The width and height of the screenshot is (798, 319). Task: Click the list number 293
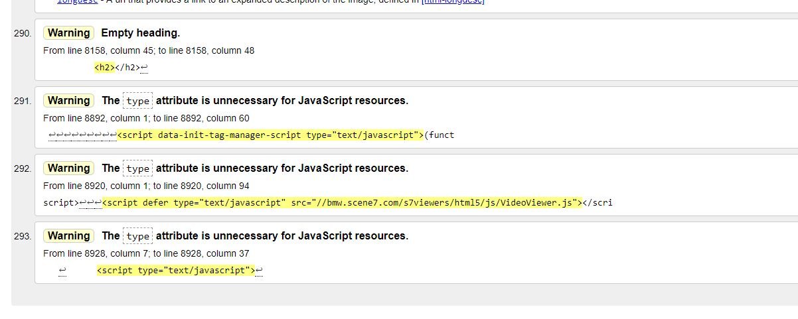coord(22,236)
